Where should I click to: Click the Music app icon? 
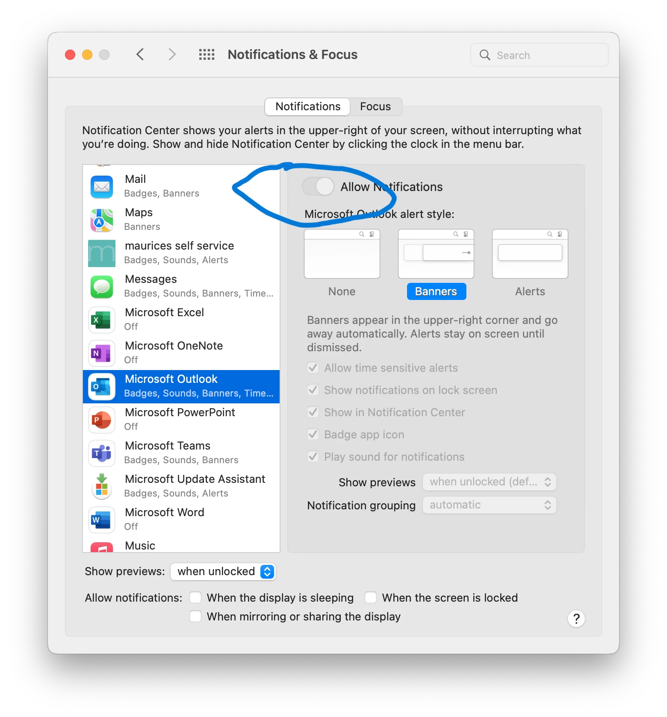[102, 547]
